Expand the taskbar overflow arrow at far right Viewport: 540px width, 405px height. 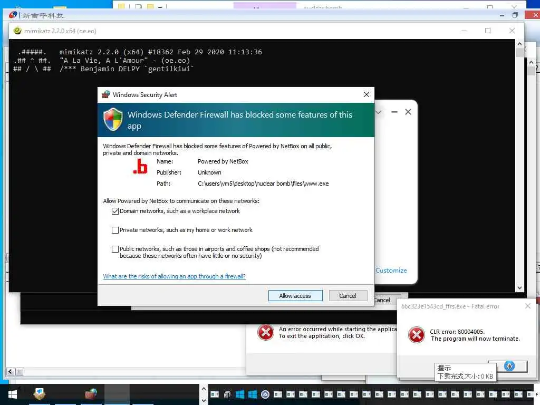pos(536,394)
